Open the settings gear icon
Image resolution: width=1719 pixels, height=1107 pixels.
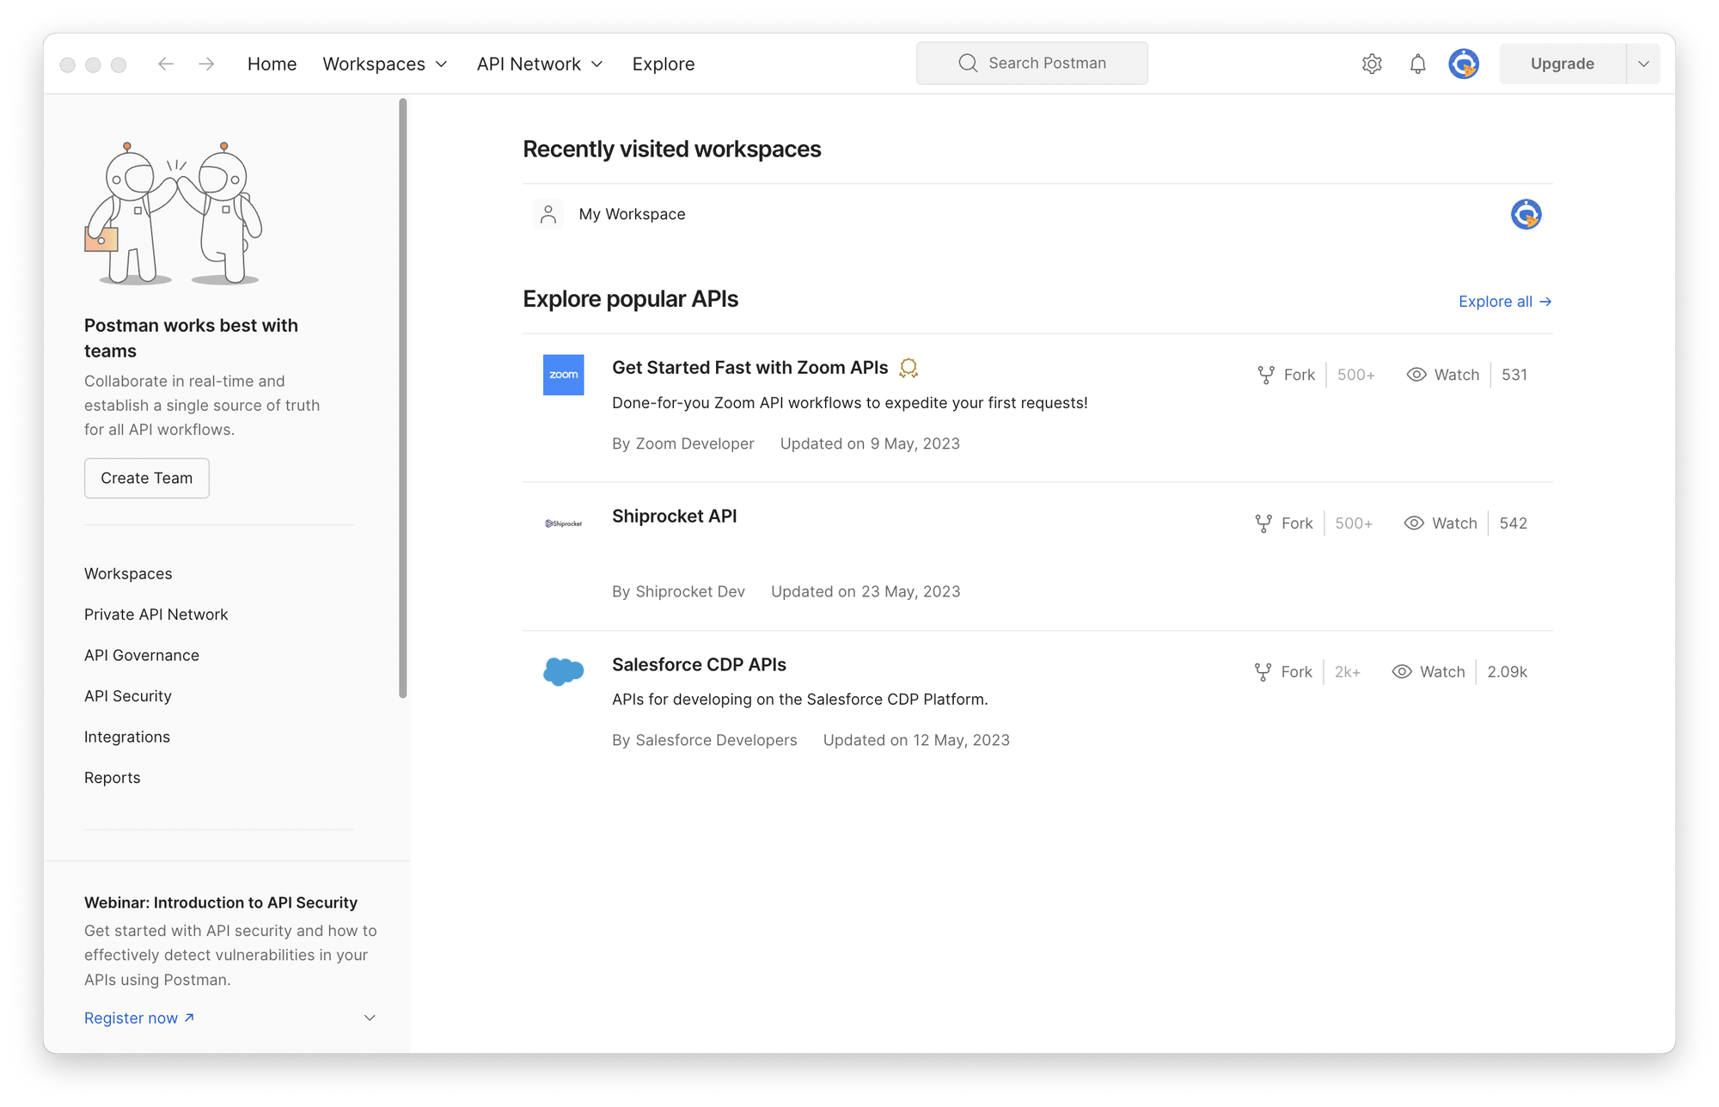point(1372,64)
